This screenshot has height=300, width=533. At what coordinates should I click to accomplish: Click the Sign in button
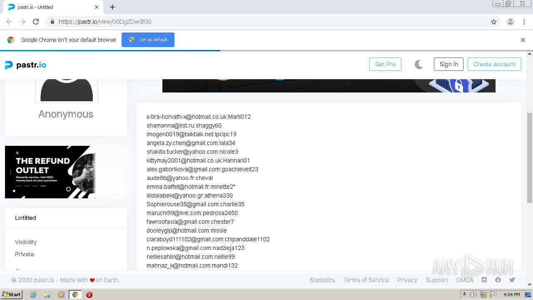click(x=448, y=64)
